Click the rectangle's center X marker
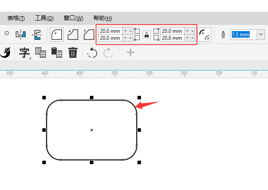The height and width of the screenshot is (190, 268). (92, 130)
